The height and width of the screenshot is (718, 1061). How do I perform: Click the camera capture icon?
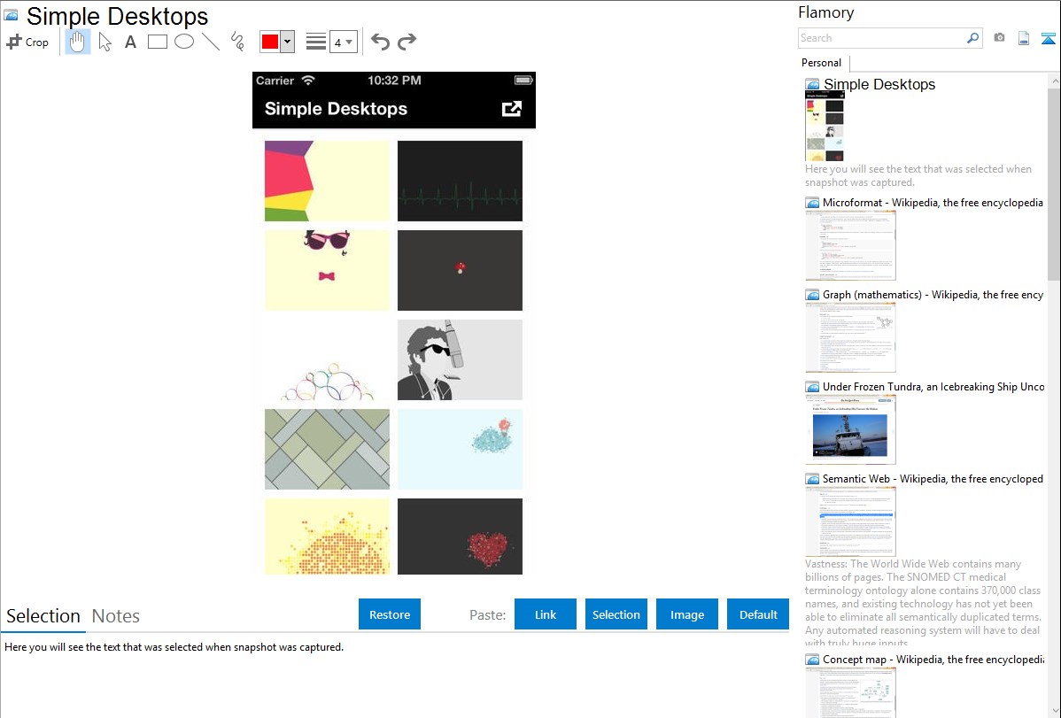[999, 38]
